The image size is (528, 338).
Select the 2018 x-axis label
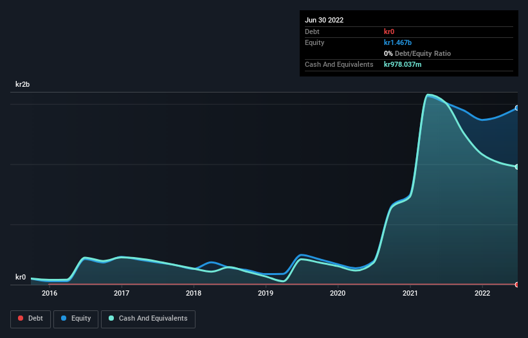click(194, 293)
